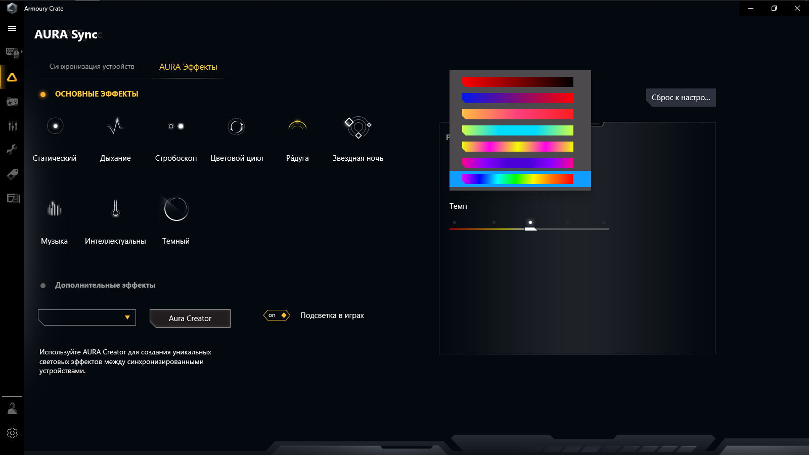
Task: Pick the Color Cycle effect icon
Action: pos(237,126)
